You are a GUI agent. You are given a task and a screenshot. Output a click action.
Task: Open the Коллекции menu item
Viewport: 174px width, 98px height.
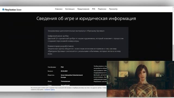click(x=70, y=9)
